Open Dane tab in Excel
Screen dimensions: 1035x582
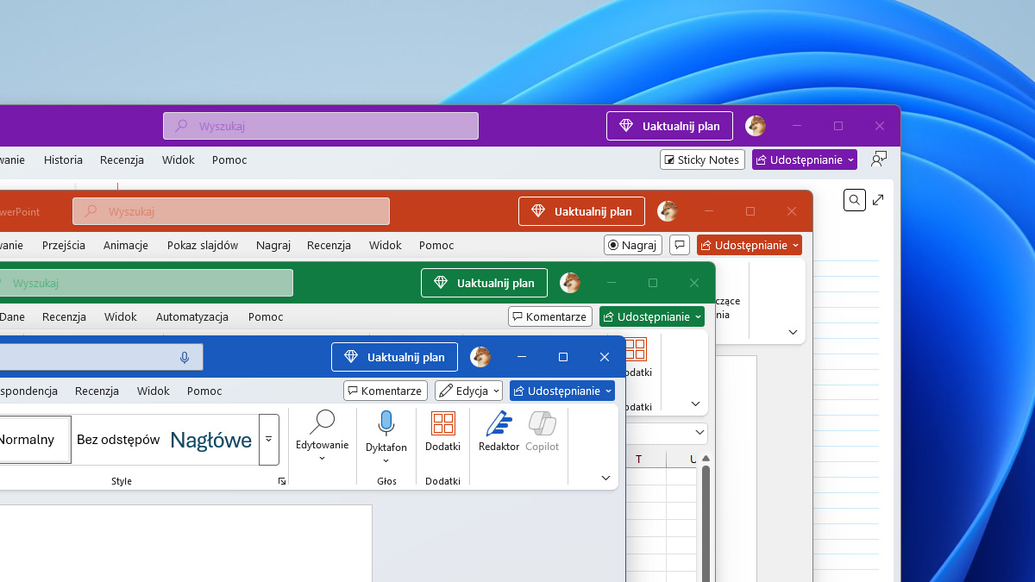11,316
